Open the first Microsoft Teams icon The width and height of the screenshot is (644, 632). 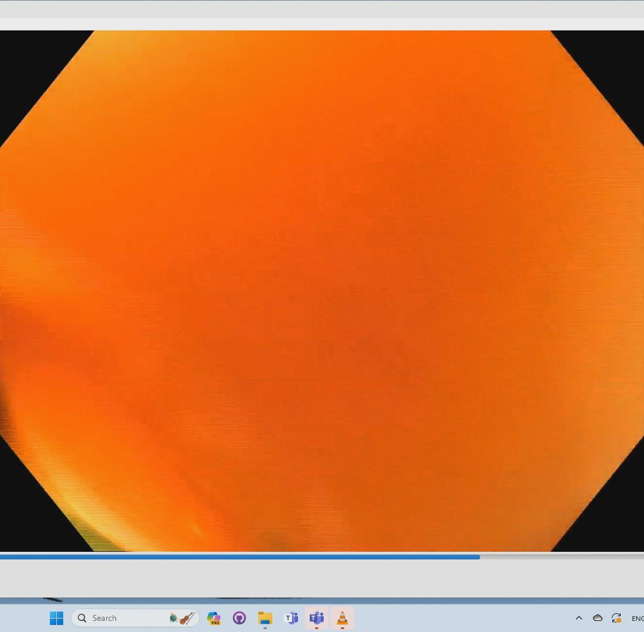point(291,617)
